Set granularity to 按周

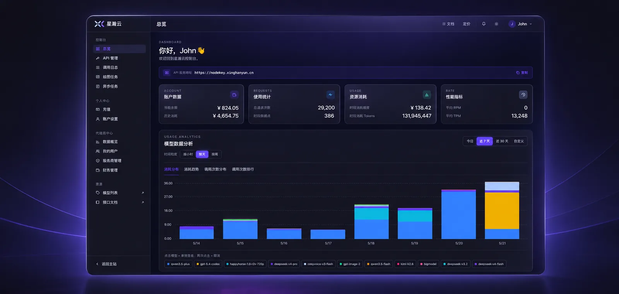[215, 154]
